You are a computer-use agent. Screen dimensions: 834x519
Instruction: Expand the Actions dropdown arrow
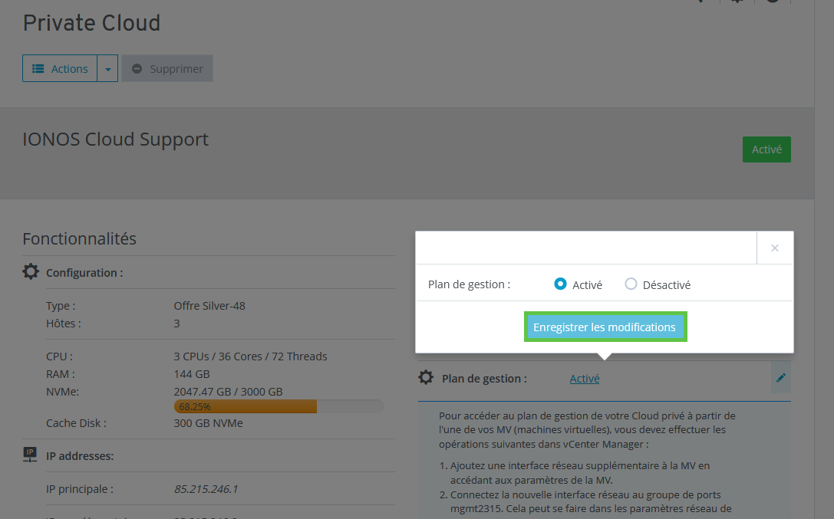tap(107, 68)
